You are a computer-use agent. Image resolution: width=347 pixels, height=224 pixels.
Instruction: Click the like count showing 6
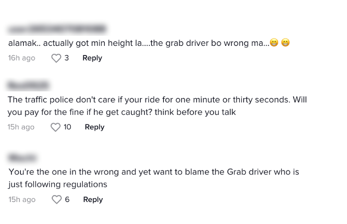pos(67,200)
